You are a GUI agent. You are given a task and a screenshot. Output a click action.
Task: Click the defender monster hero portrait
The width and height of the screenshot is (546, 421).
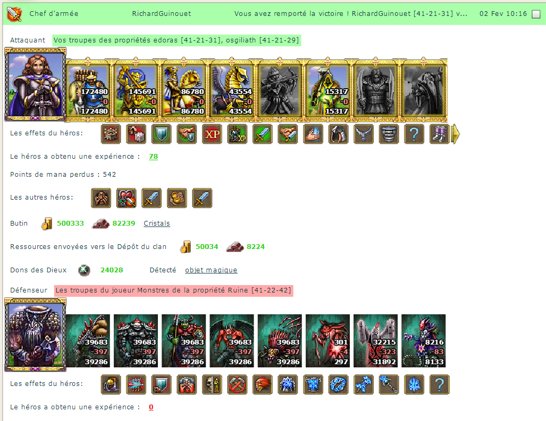click(35, 335)
